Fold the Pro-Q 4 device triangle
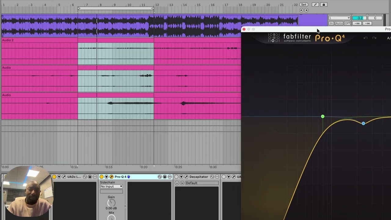Viewport: 391px width, 220px height. coord(106,177)
